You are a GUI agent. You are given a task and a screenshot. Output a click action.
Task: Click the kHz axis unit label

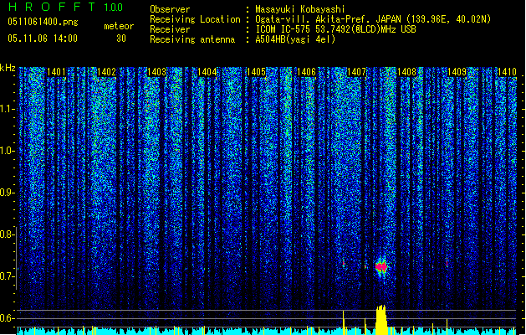[x=8, y=68]
